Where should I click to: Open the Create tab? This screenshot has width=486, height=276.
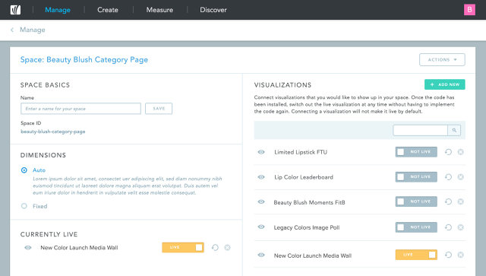[x=108, y=10]
